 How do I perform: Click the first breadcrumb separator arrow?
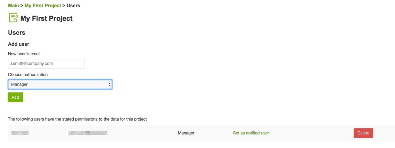[22, 6]
